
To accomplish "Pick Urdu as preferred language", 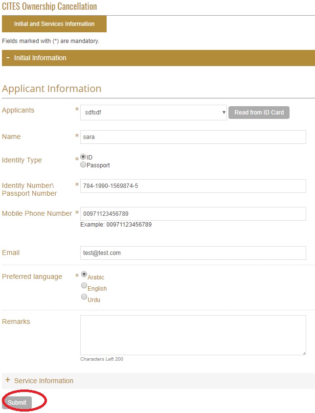I will point(84,297).
